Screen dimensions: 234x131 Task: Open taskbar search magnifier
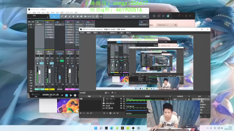(x=101, y=128)
